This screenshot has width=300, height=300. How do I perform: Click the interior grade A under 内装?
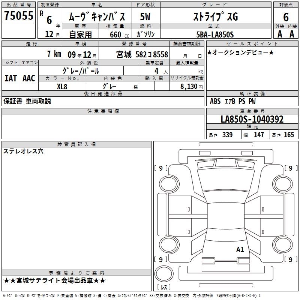(x=292, y=34)
